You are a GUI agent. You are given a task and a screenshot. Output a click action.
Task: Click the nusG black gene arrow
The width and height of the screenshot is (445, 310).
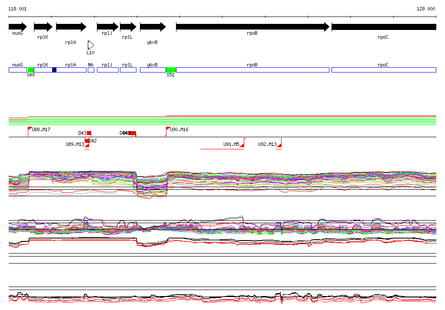tap(17, 27)
